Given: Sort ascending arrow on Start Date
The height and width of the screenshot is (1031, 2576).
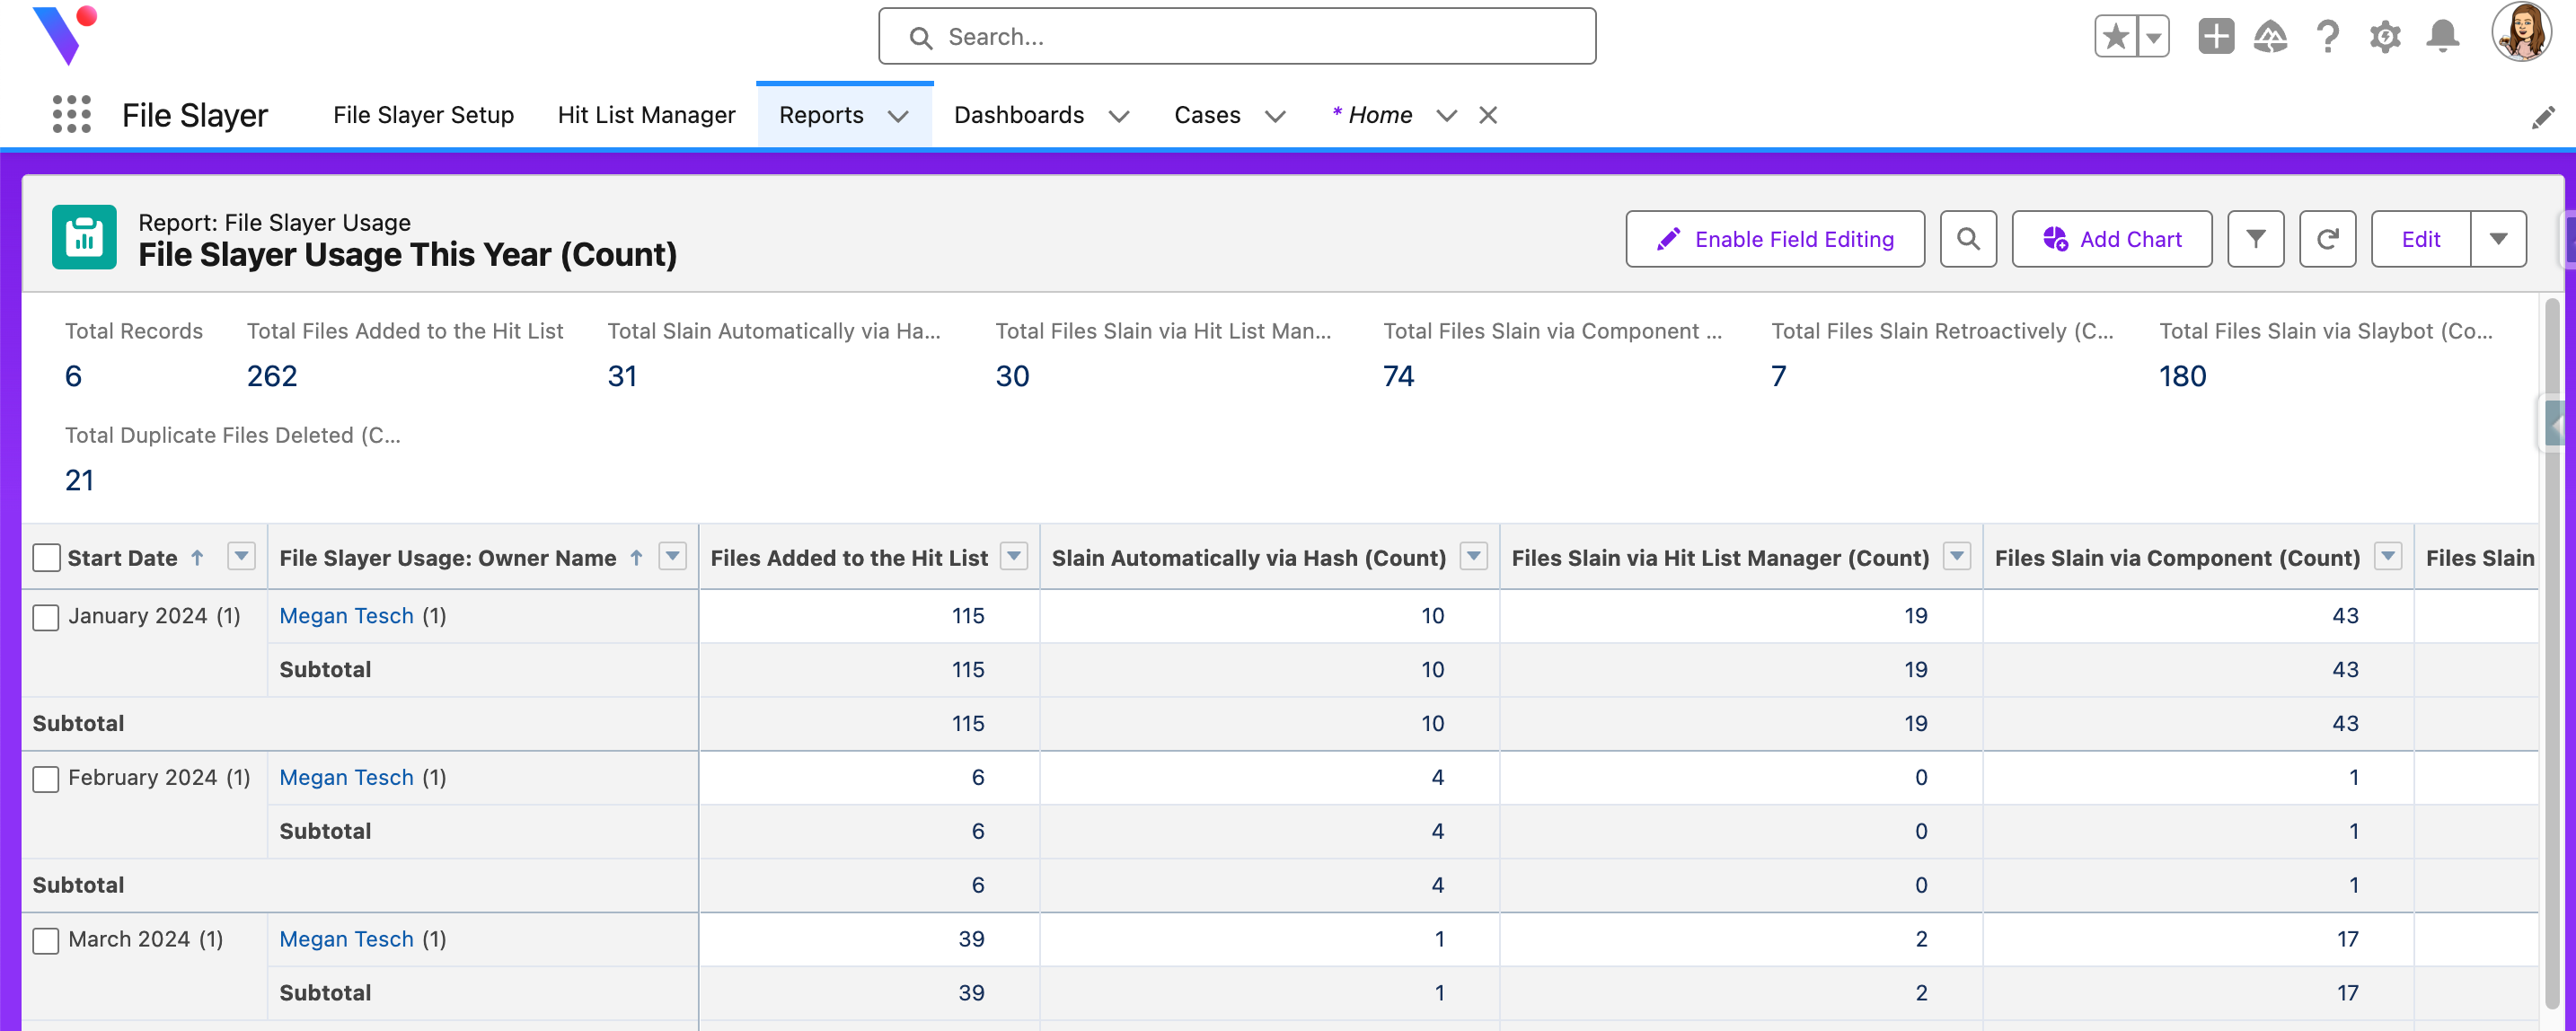Looking at the screenshot, I should pos(197,558).
